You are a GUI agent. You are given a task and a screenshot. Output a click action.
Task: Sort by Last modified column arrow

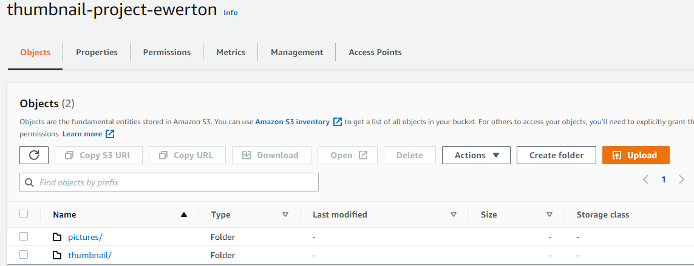[x=453, y=214]
